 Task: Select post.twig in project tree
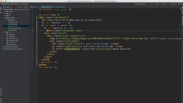tap(13, 30)
